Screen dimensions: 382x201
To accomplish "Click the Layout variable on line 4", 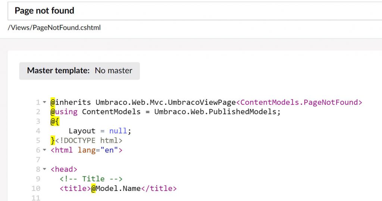I will [x=82, y=131].
